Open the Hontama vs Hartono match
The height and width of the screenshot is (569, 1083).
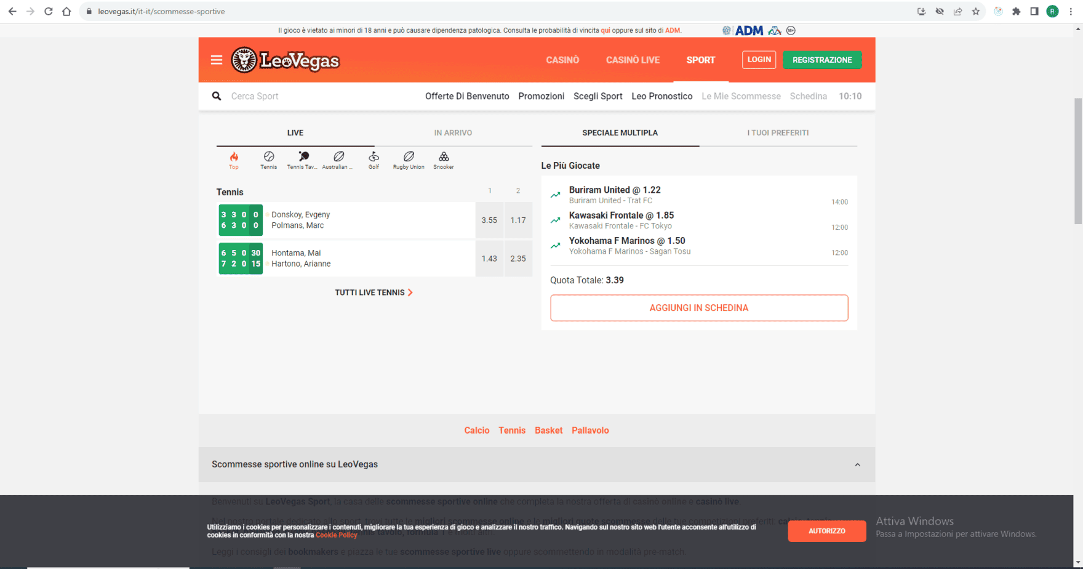346,259
